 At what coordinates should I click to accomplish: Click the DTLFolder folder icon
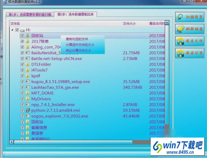click(x=27, y=64)
